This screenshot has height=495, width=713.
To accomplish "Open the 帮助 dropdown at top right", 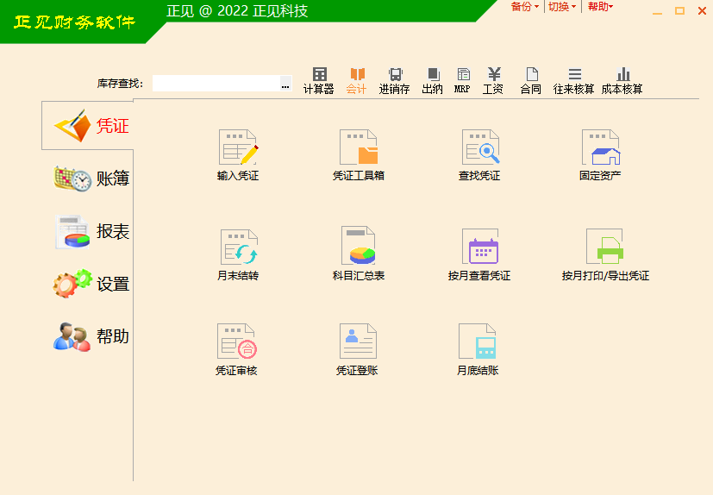I will [x=600, y=7].
